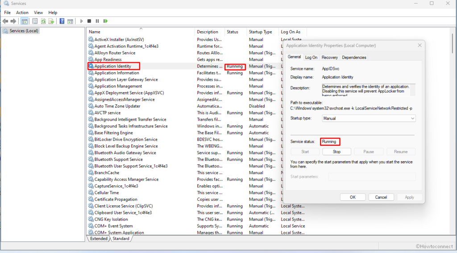
Task: Sort by the Log On As column header
Action: tap(293, 32)
